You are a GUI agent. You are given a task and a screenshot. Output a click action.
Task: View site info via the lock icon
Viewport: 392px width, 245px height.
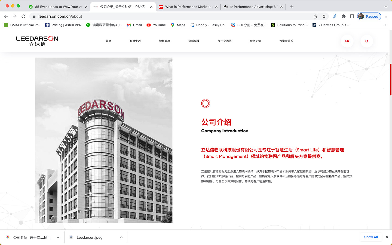[34, 16]
